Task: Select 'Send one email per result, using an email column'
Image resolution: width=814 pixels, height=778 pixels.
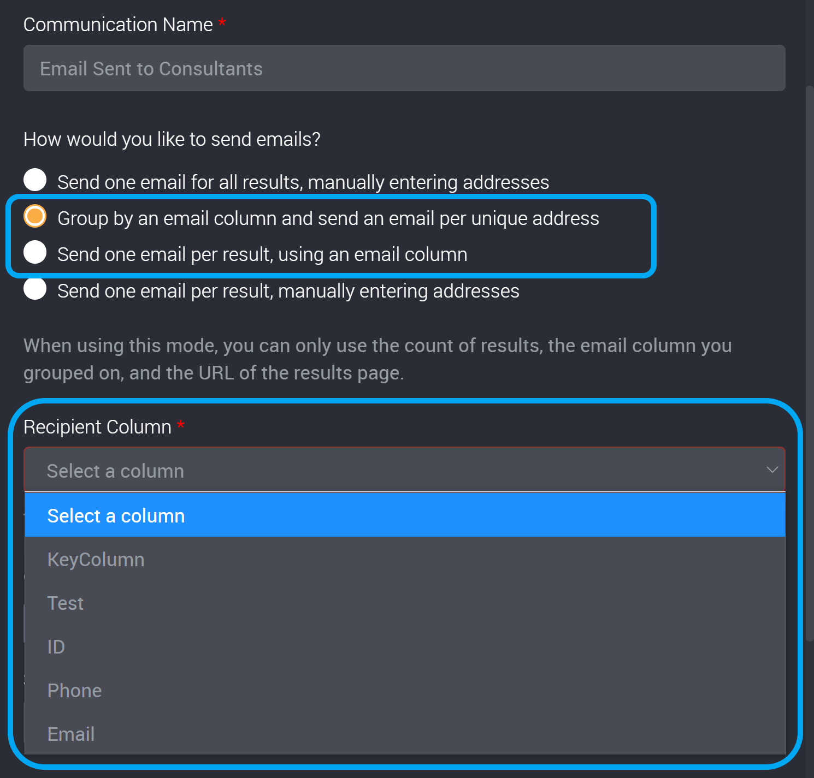Action: (36, 252)
